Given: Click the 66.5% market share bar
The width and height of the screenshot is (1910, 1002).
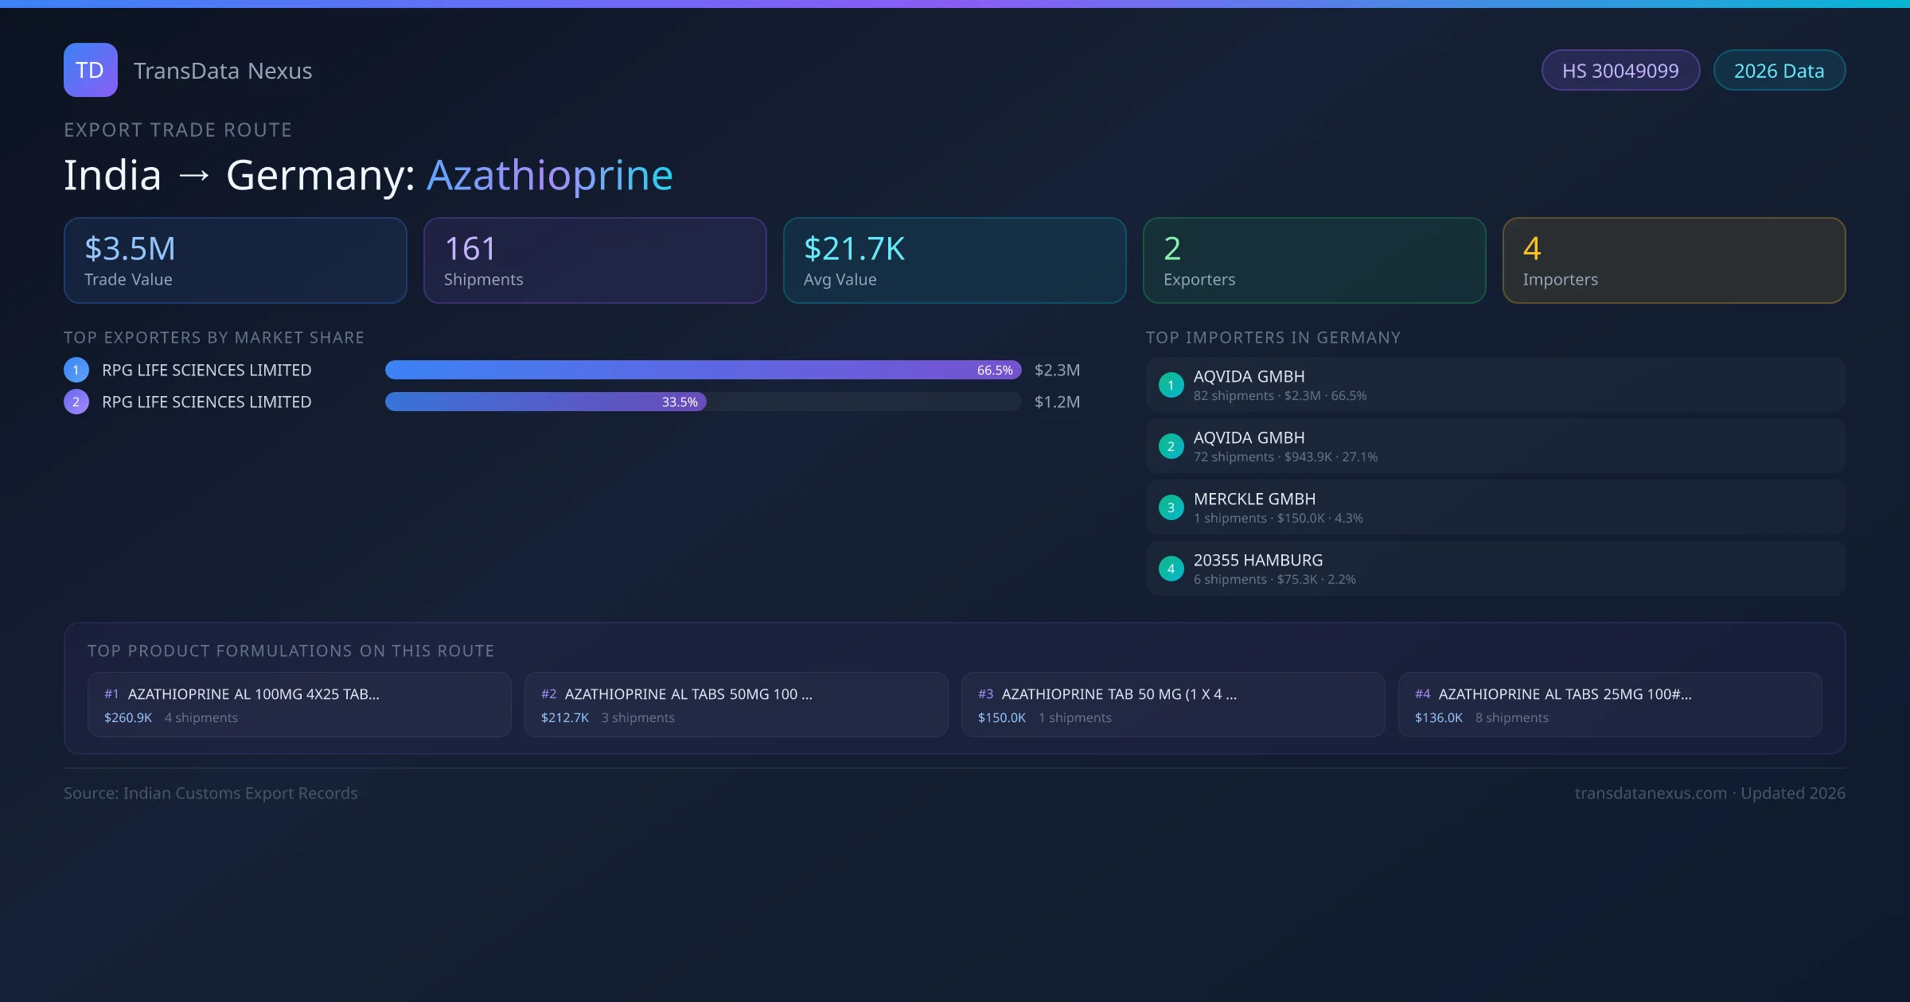Looking at the screenshot, I should click(703, 370).
